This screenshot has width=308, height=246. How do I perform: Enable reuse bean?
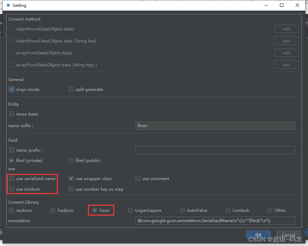coord(11,114)
